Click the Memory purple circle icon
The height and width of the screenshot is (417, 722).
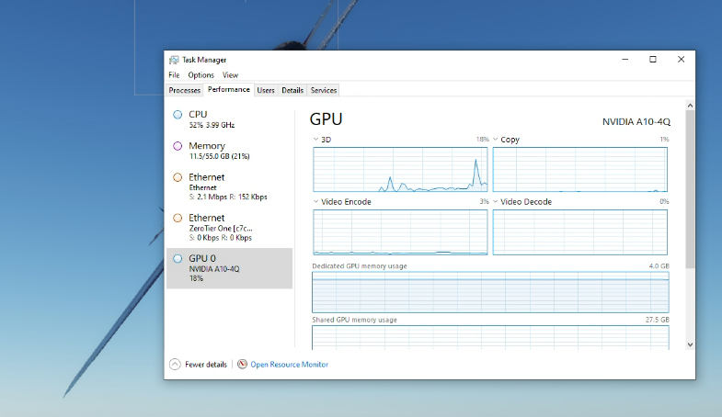(x=178, y=146)
